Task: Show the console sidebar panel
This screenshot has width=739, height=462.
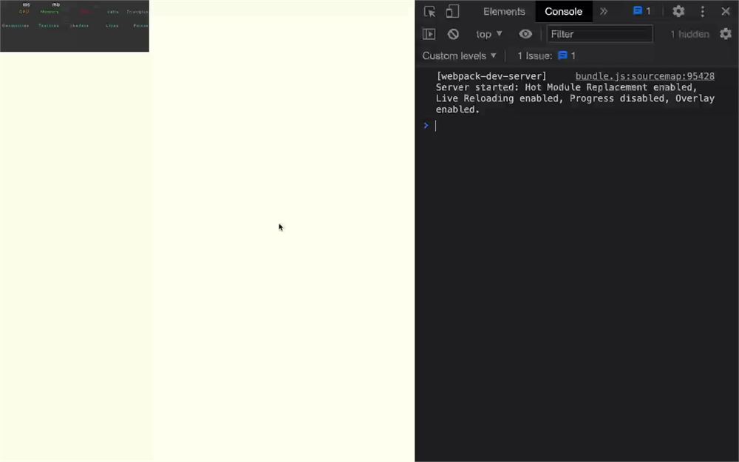Action: [x=429, y=34]
